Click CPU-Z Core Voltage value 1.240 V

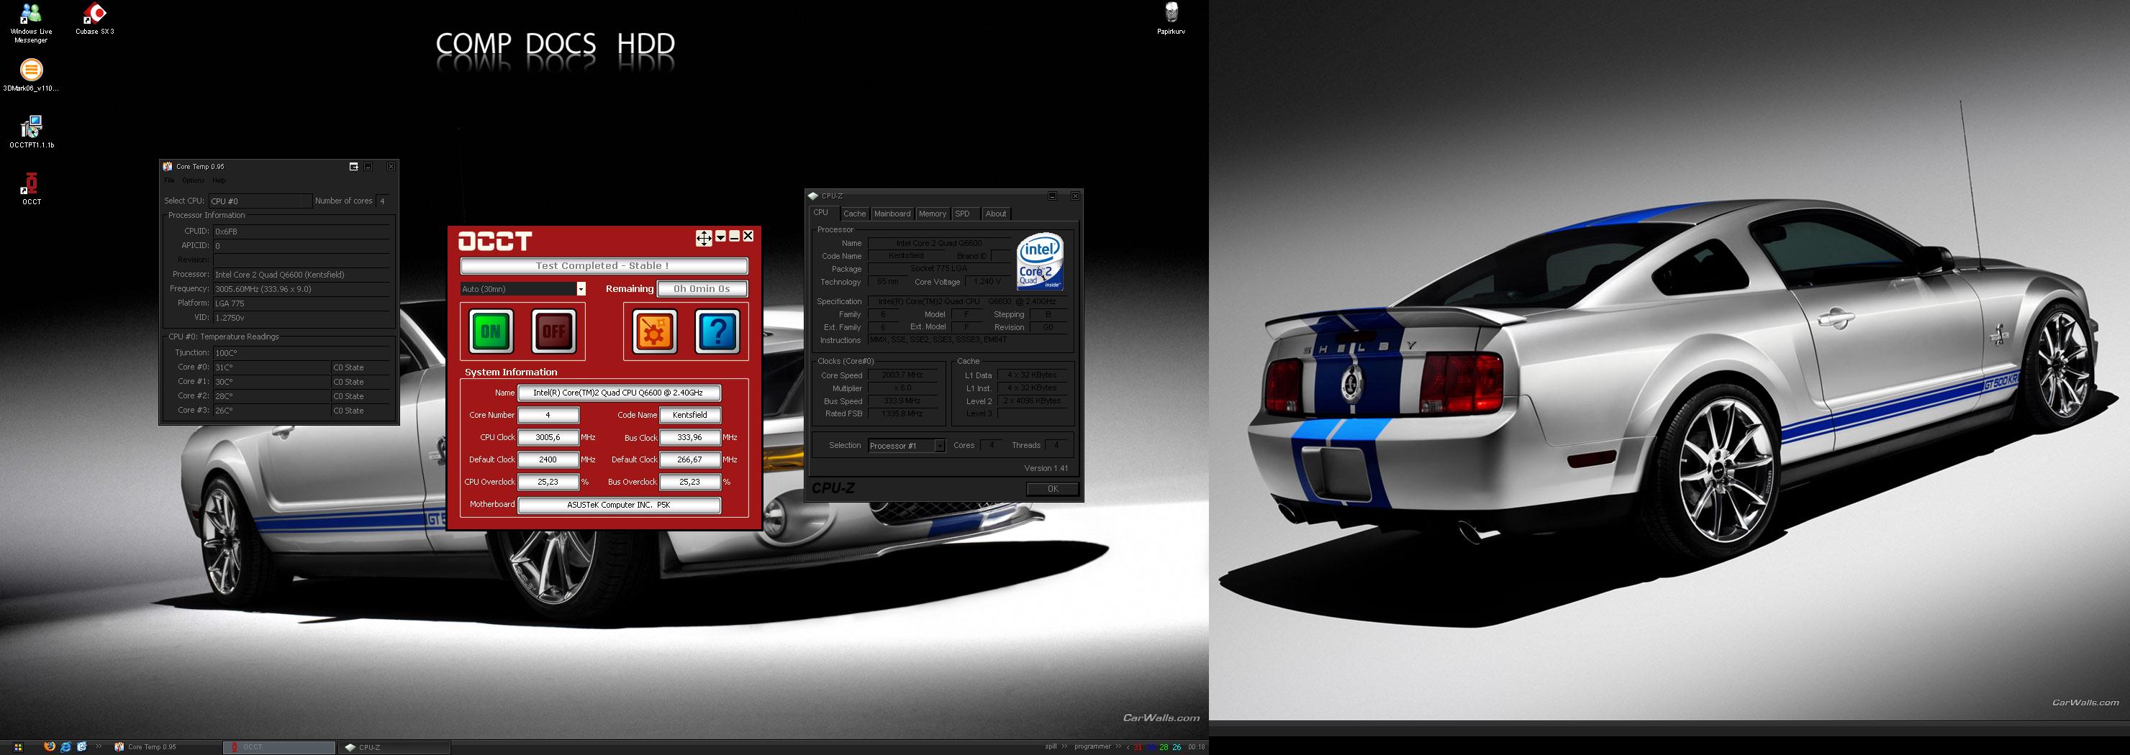point(987,282)
